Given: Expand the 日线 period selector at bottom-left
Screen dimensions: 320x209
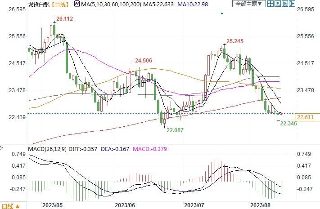Looking at the screenshot, I should pos(8,205).
